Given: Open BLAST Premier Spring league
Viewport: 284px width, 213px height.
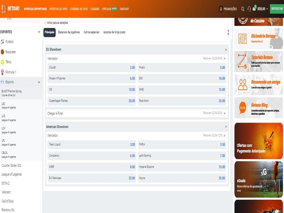Looking at the screenshot, I should [x=21, y=93].
